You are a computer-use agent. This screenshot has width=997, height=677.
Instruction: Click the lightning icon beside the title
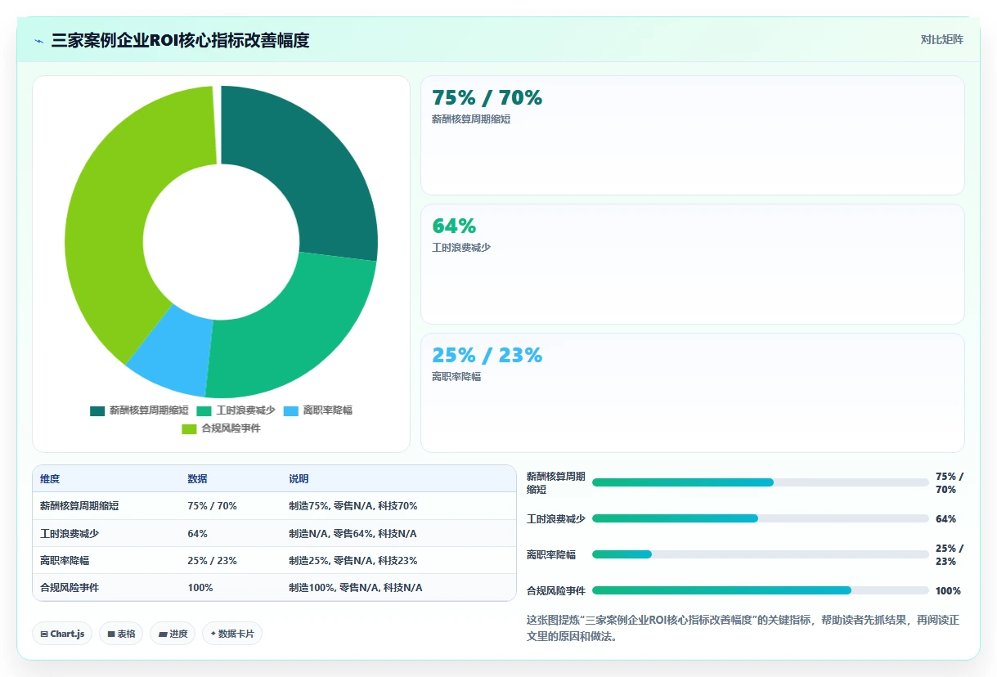pos(39,41)
